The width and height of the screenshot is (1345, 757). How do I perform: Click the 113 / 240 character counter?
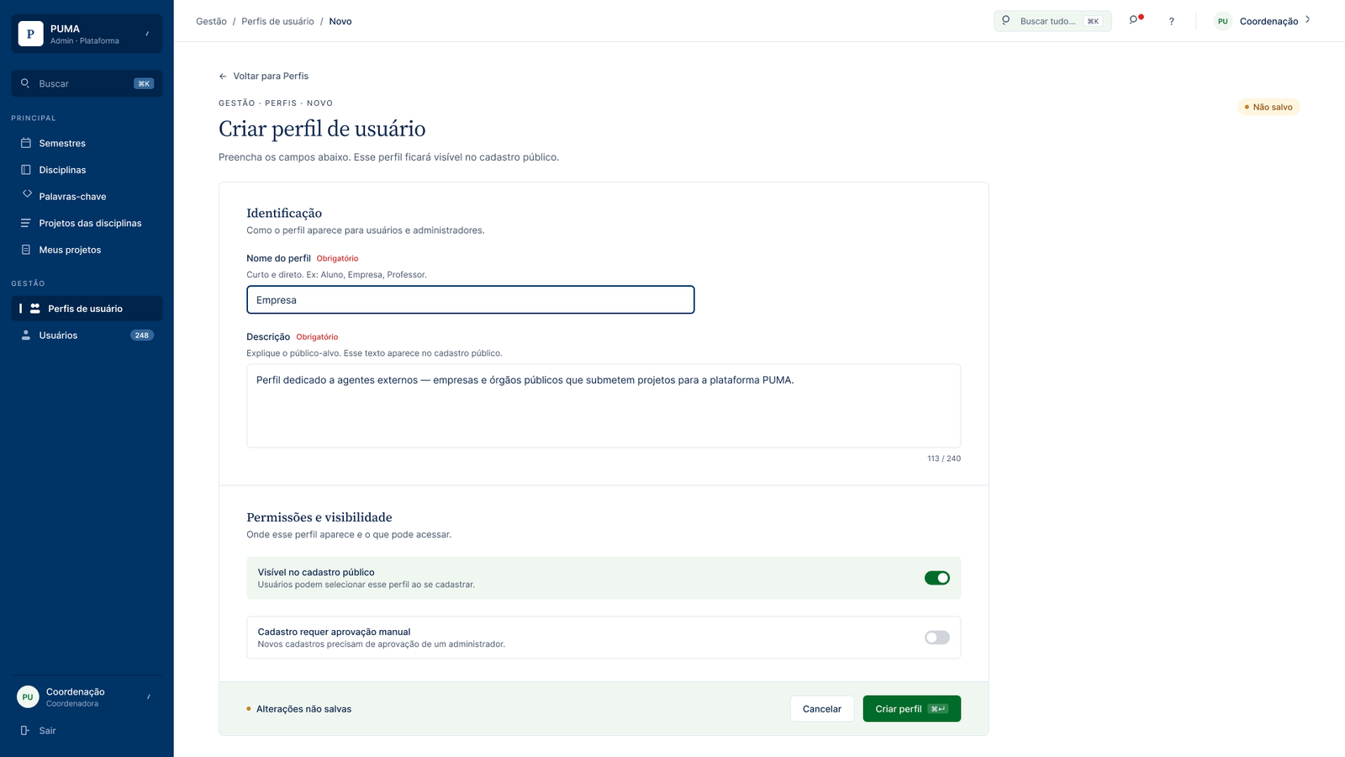[944, 458]
